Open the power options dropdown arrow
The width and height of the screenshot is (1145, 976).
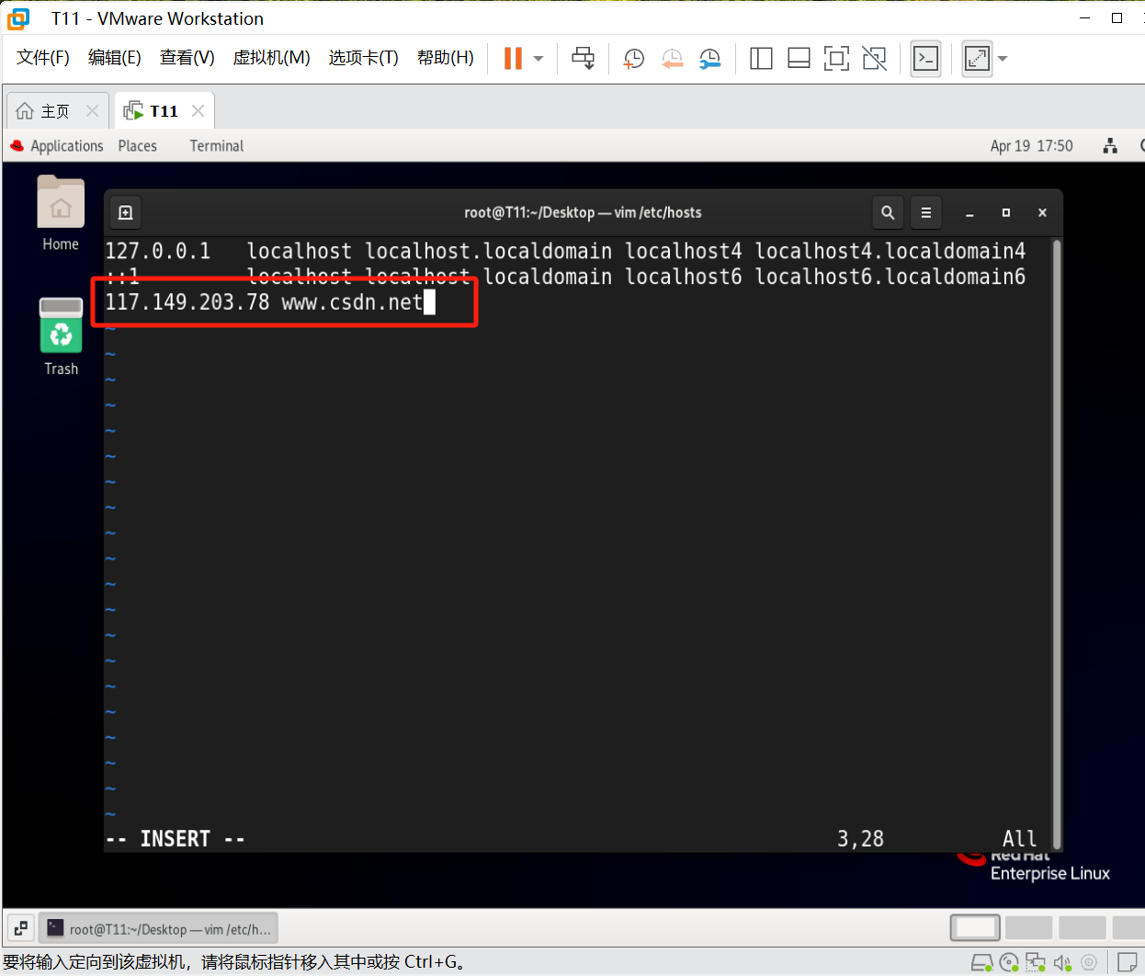(538, 59)
